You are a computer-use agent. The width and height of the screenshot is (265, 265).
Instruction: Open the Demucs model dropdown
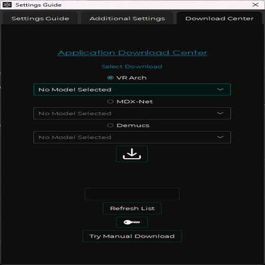pyautogui.click(x=132, y=137)
